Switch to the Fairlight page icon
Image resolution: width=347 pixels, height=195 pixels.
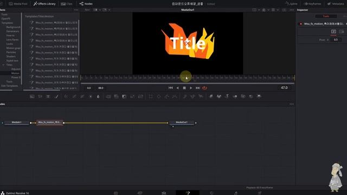tap(236, 193)
